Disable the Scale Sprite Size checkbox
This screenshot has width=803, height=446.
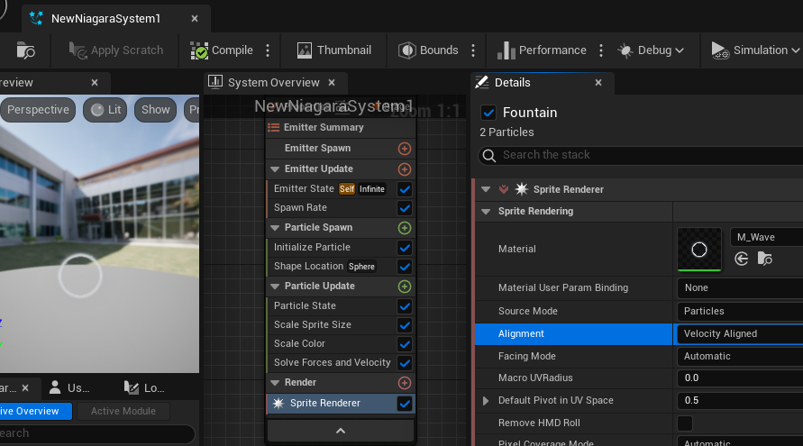pos(405,325)
